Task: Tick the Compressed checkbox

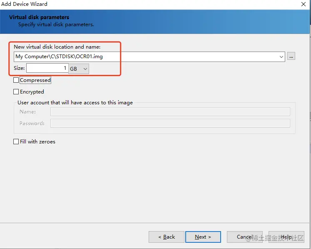Action: [x=16, y=80]
